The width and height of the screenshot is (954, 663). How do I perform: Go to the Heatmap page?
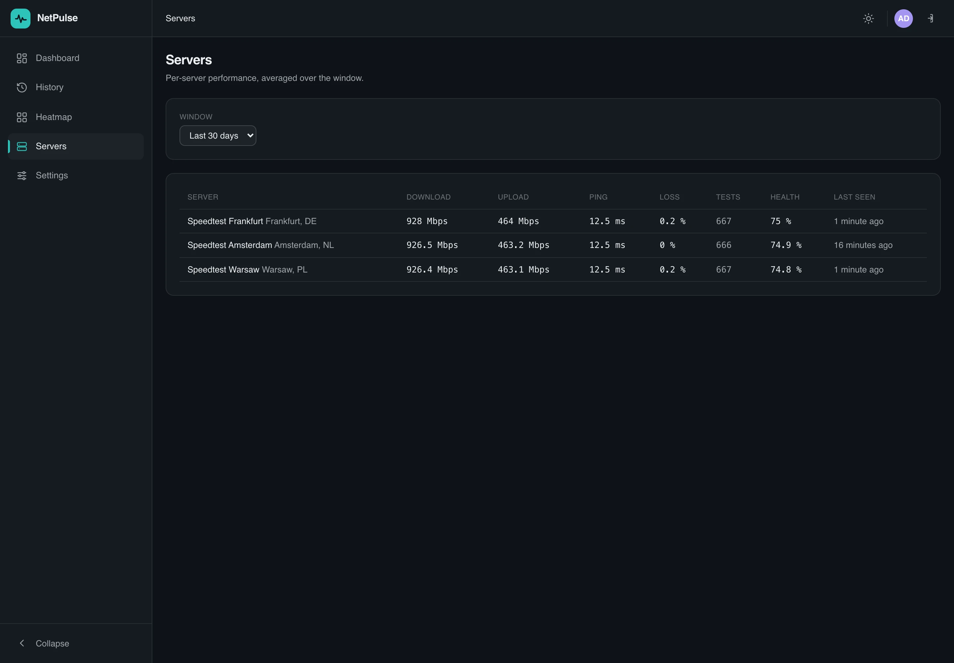tap(76, 117)
